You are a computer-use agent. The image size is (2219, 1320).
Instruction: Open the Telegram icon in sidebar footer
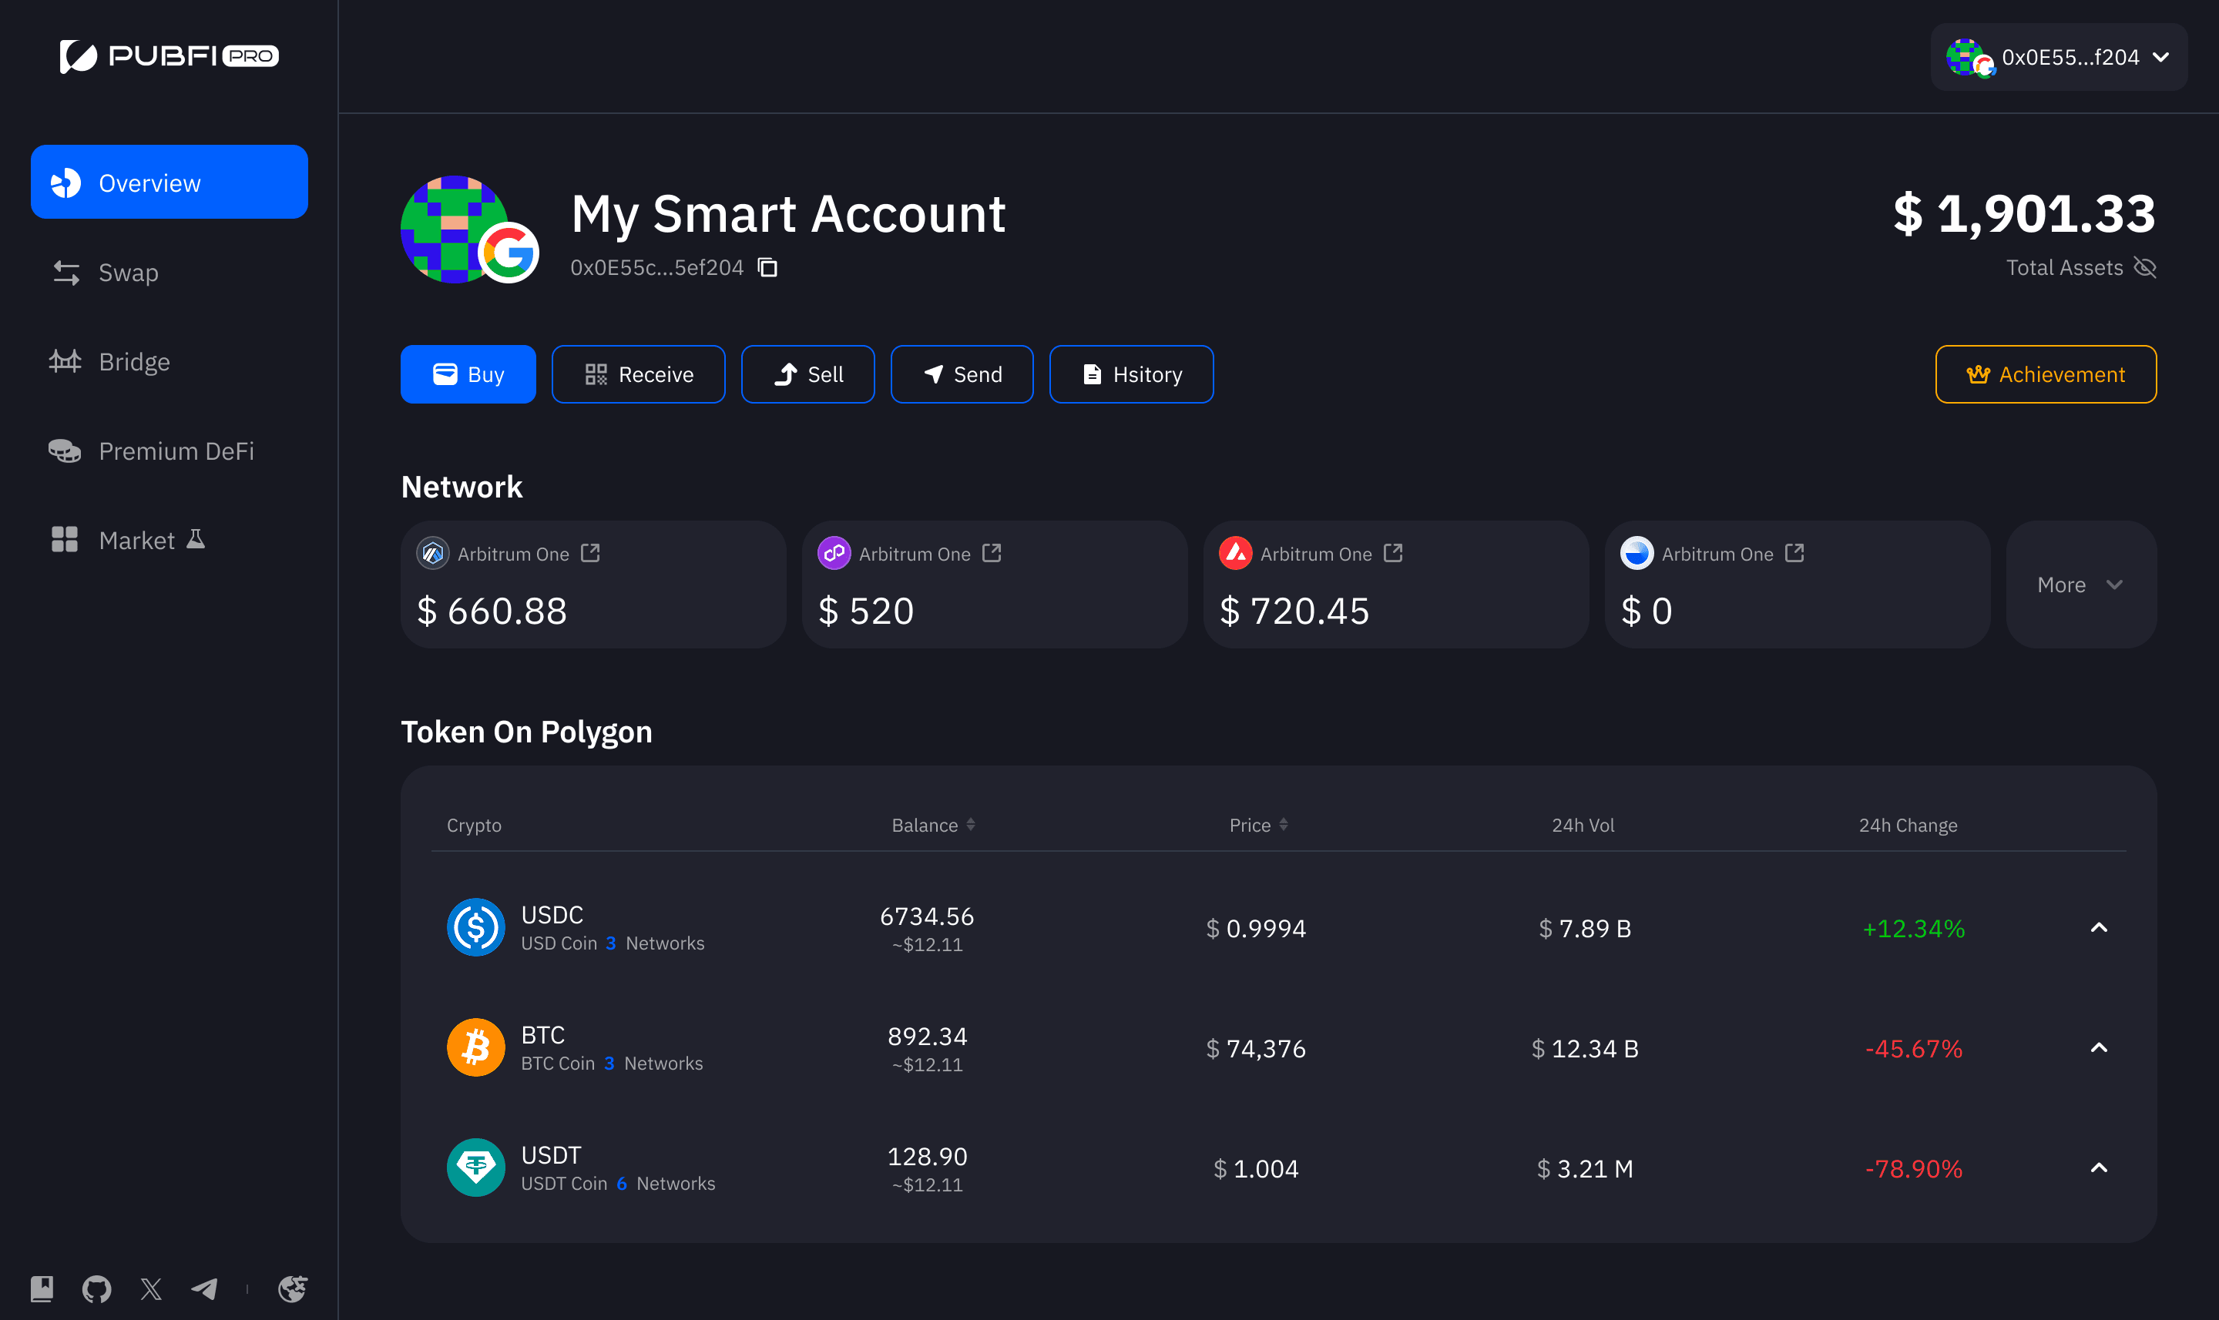(x=205, y=1289)
